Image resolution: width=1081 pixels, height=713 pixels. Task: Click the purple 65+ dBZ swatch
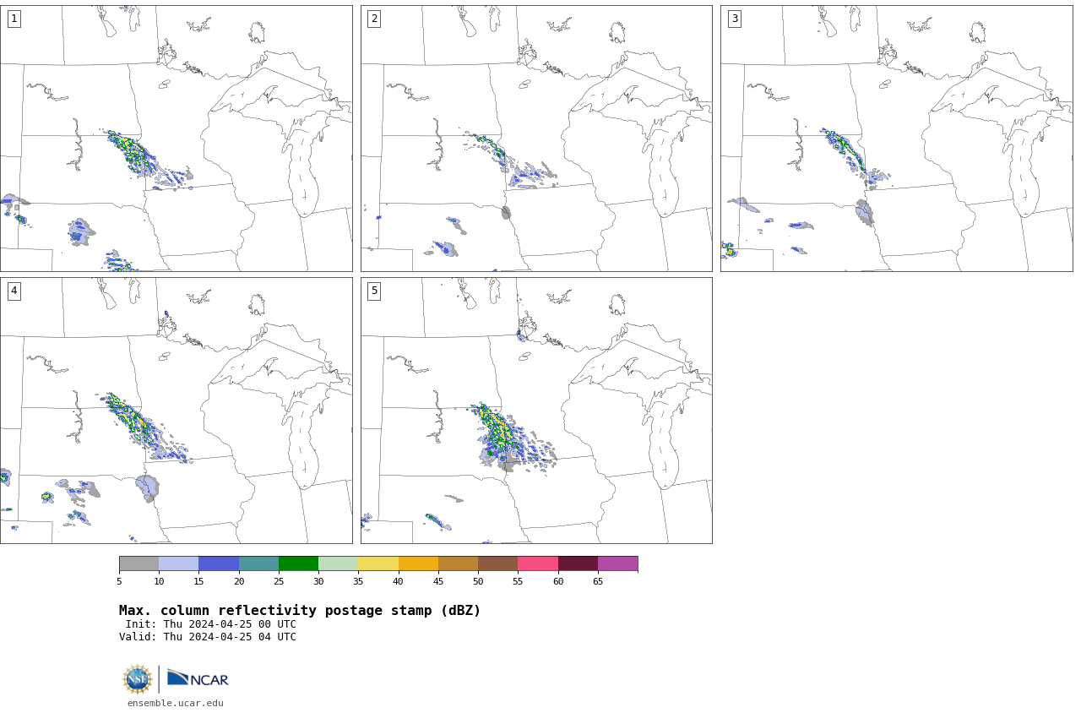pos(617,563)
